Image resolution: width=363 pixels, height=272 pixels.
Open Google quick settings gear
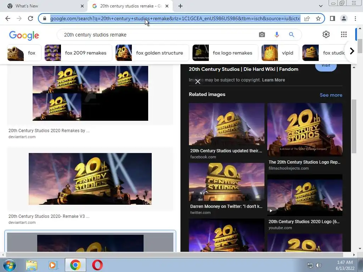[326, 34]
